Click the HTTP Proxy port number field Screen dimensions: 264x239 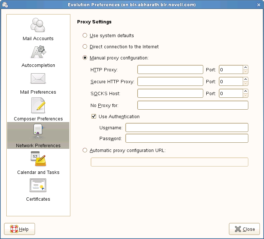pos(231,70)
